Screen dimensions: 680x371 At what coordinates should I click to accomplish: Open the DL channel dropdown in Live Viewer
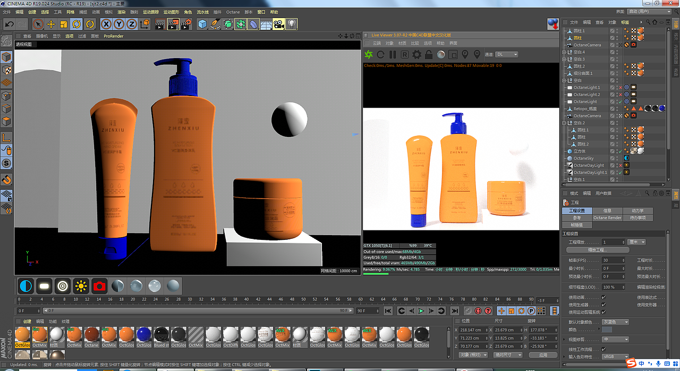507,54
